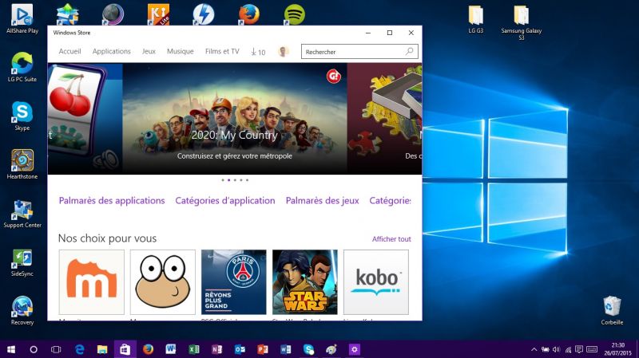The width and height of the screenshot is (639, 358).
Task: Select the Corbeille recycle bin
Action: pos(612,310)
